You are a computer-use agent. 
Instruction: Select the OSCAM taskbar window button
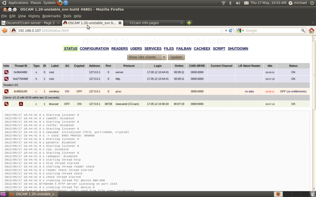[34, 194]
